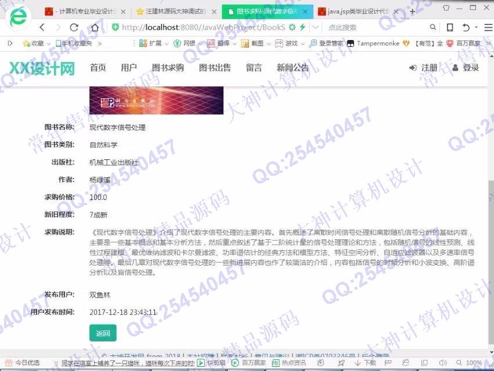Viewport: 494px width, 371px height.
Task: Expand the 收藏 dropdown arrow
Action: pyautogui.click(x=49, y=43)
